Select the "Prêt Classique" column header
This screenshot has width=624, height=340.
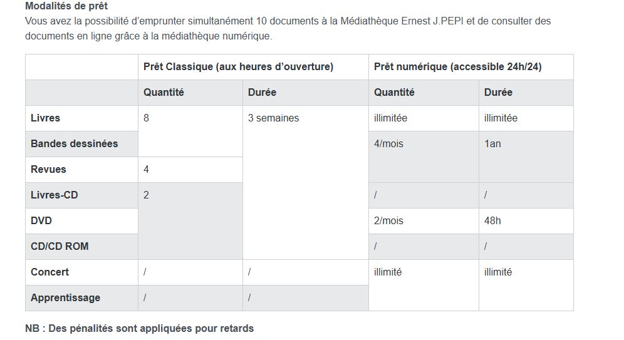click(238, 66)
